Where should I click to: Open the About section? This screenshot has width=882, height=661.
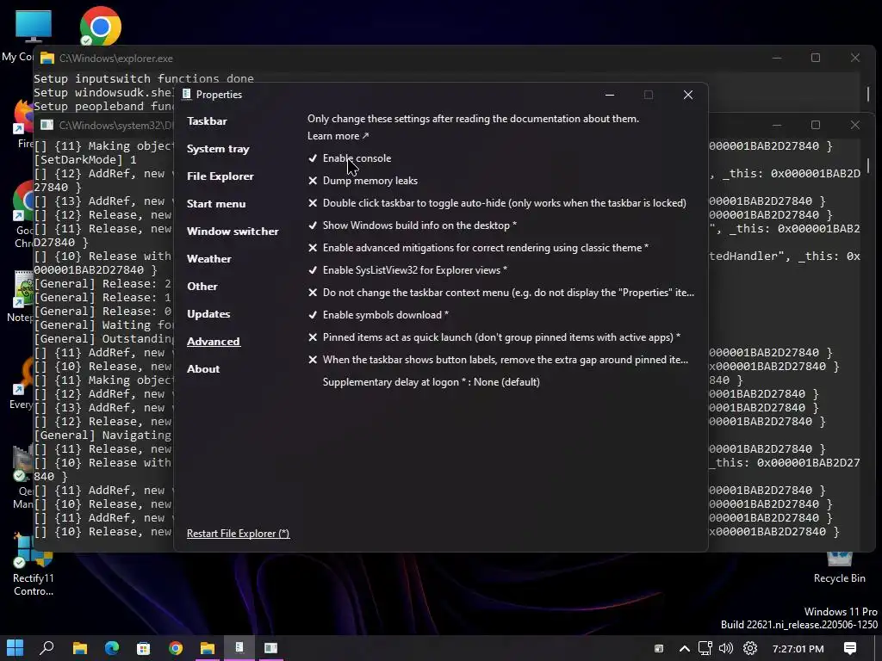tap(203, 369)
